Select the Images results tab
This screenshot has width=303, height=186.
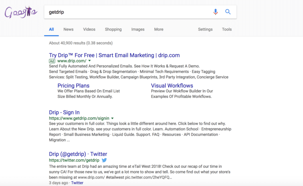pyautogui.click(x=138, y=29)
